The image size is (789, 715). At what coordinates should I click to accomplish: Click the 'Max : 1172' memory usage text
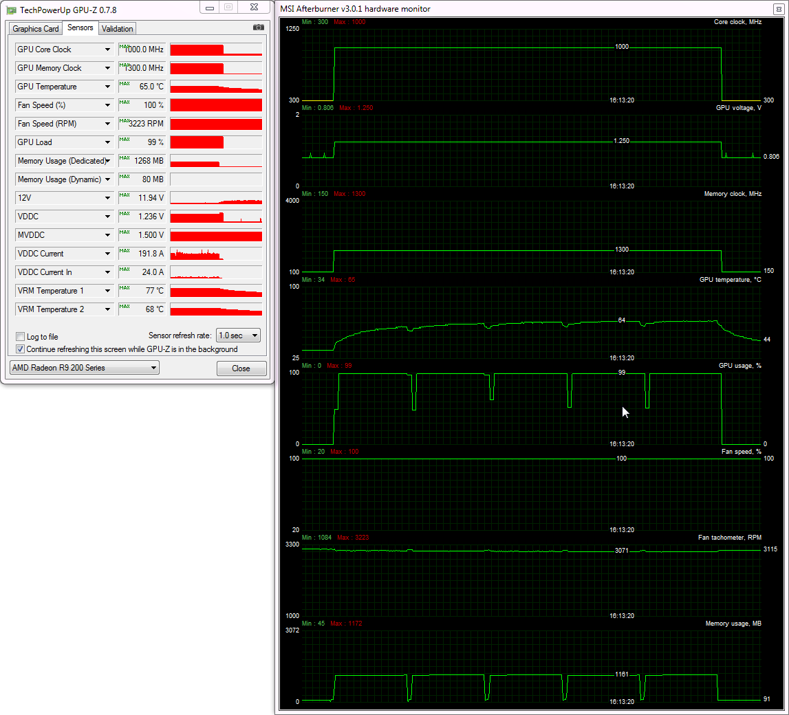pyautogui.click(x=346, y=624)
